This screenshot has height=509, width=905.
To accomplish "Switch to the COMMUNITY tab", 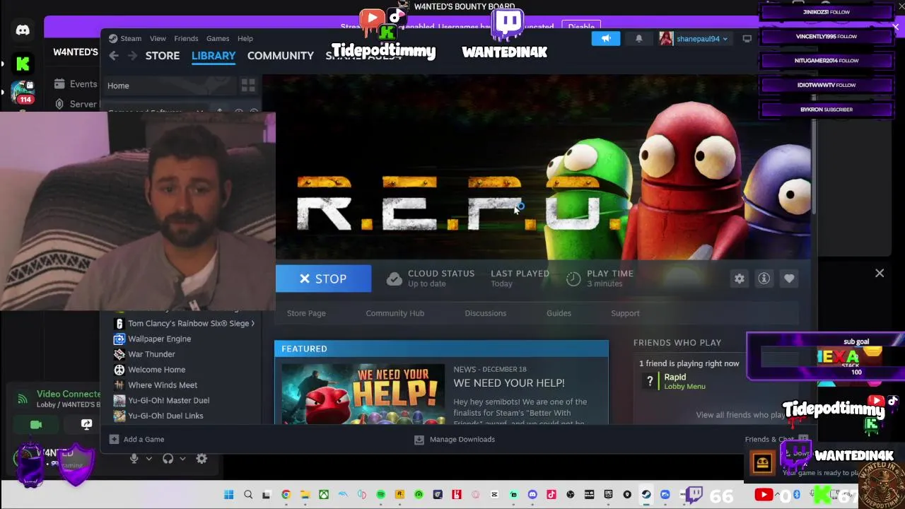I will coord(281,56).
